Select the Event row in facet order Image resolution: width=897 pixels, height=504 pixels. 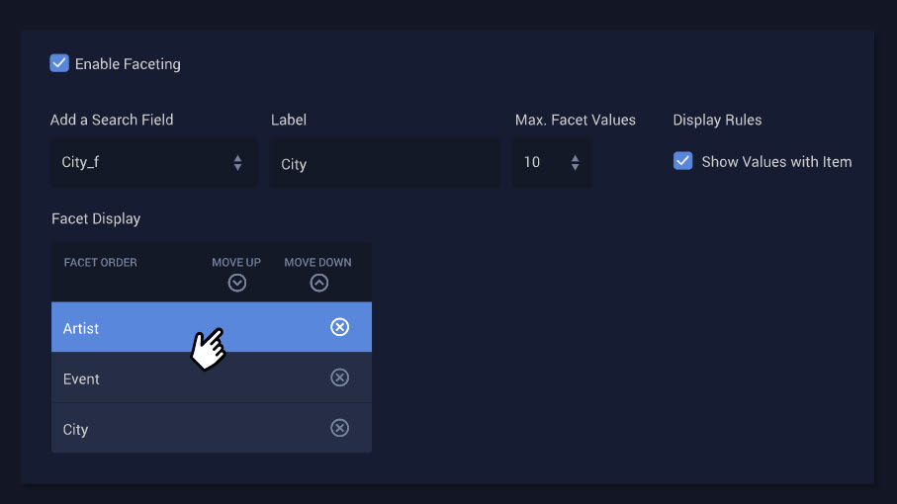pyautogui.click(x=212, y=378)
